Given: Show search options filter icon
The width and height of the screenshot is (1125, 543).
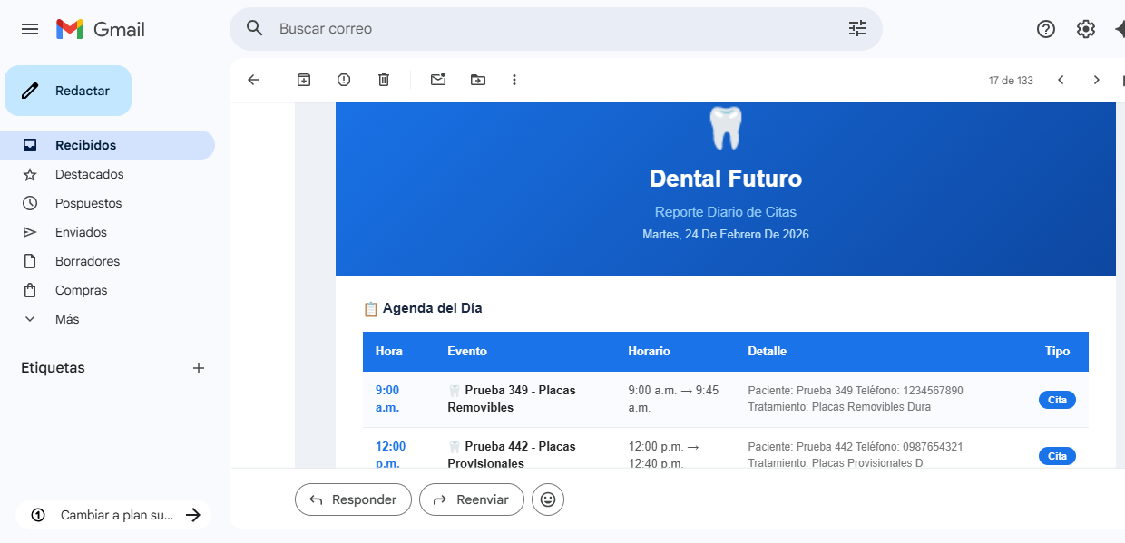Looking at the screenshot, I should [857, 29].
